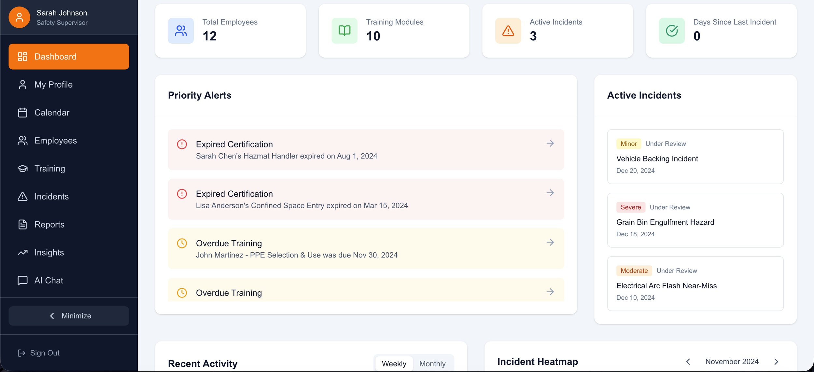Image resolution: width=814 pixels, height=372 pixels.
Task: Collapse sidebar with Minimize button
Action: (x=69, y=316)
